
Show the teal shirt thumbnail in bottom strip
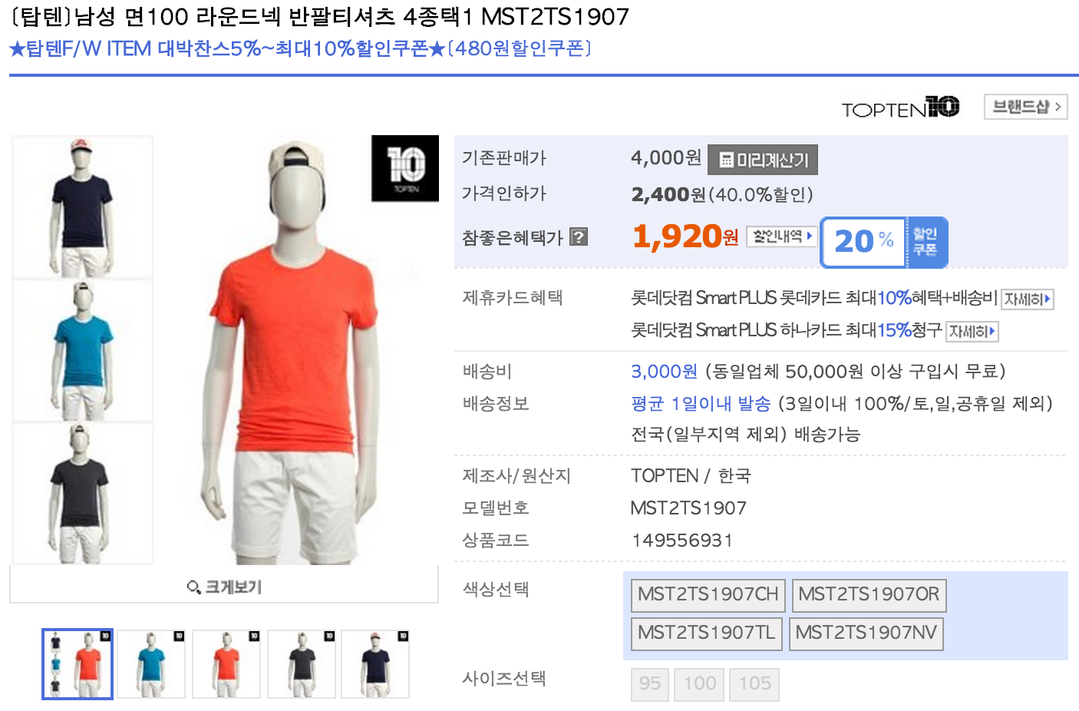(x=151, y=664)
